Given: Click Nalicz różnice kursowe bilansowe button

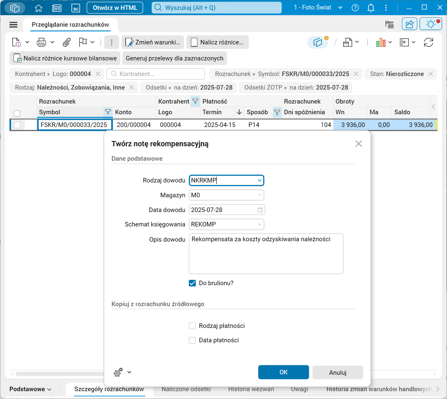Looking at the screenshot, I should pyautogui.click(x=65, y=58).
